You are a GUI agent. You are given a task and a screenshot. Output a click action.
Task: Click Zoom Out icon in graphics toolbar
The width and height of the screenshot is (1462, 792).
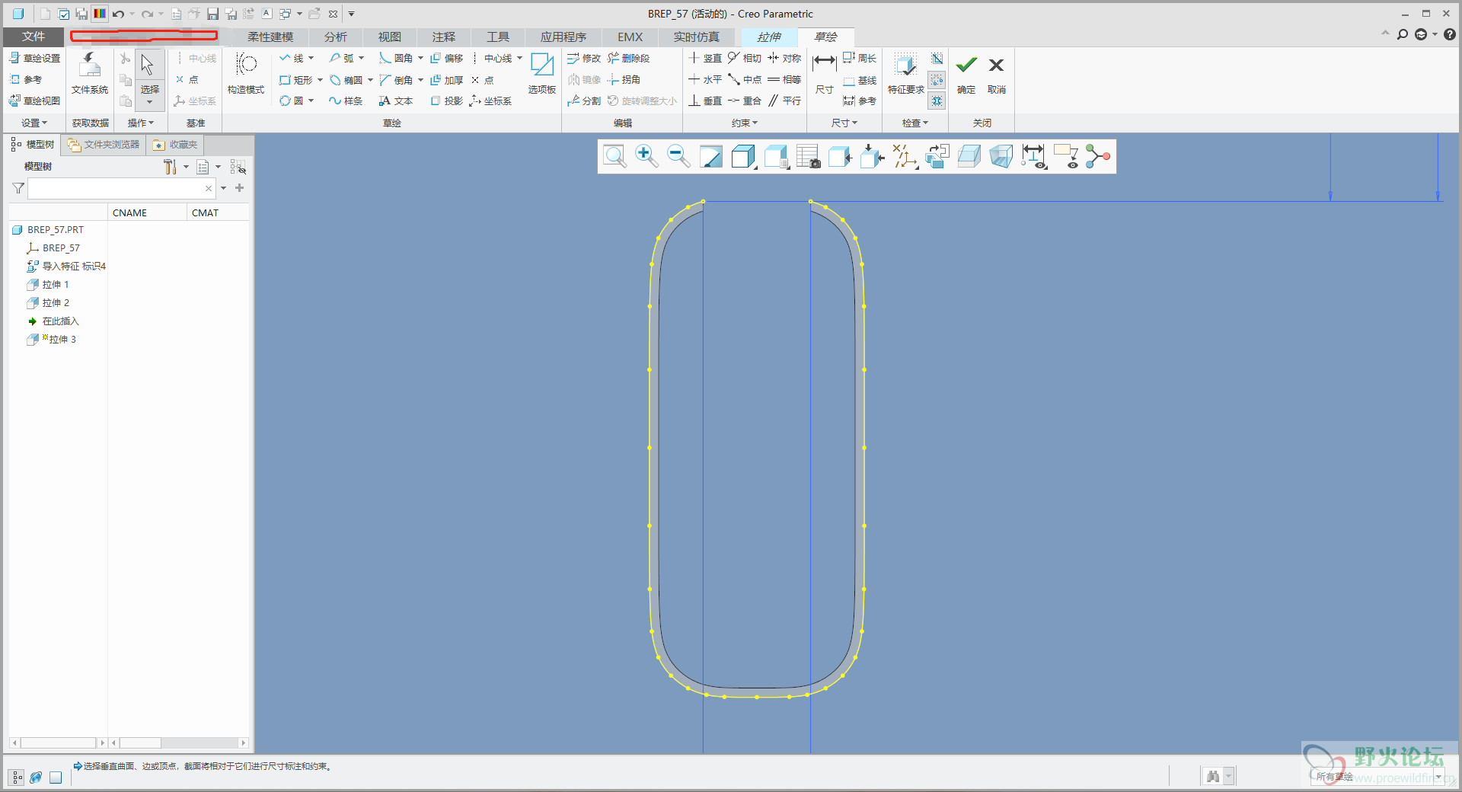(678, 157)
